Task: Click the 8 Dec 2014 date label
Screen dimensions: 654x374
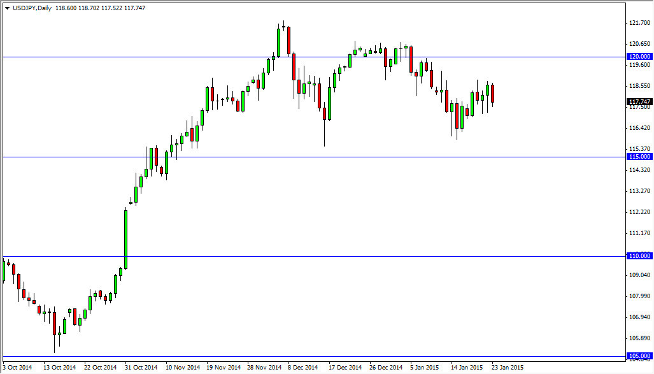Action: point(303,368)
